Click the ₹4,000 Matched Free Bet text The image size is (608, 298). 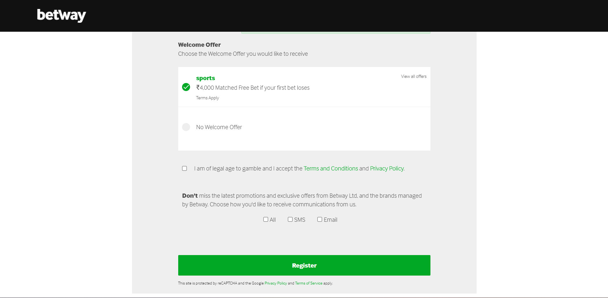(253, 88)
